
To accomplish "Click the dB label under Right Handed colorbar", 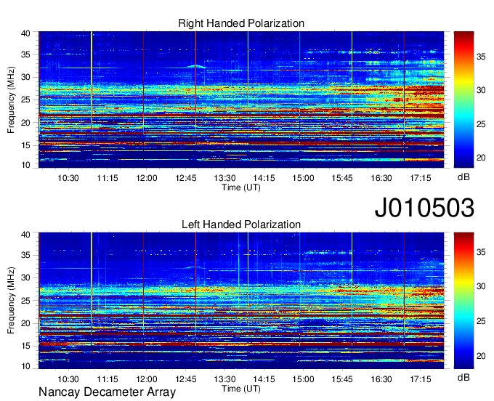I will click(463, 177).
